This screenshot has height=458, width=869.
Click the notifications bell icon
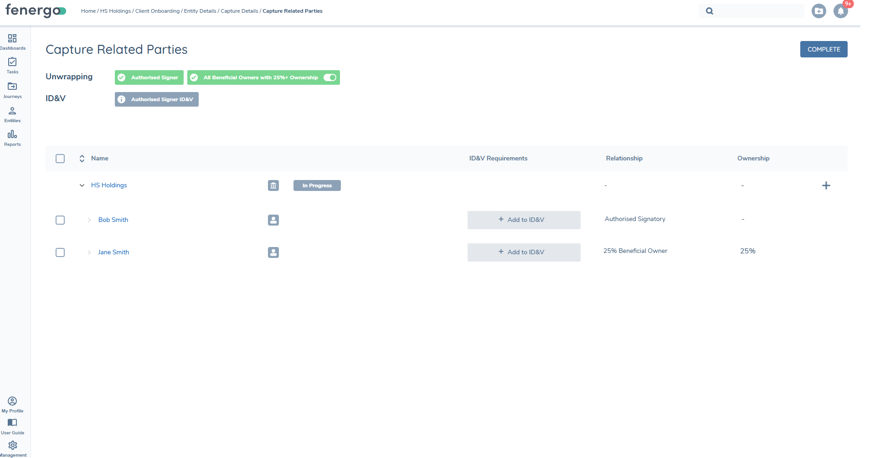click(x=840, y=11)
